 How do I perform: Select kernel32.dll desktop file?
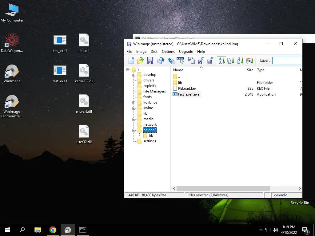click(x=84, y=73)
